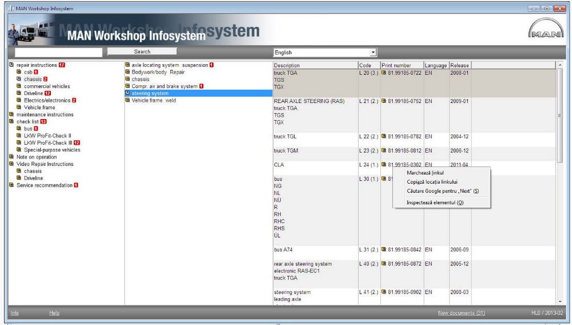Screen dimensions: 572x325
Task: Click the folder icon beside Compr. air and brake system
Action: tap(128, 86)
